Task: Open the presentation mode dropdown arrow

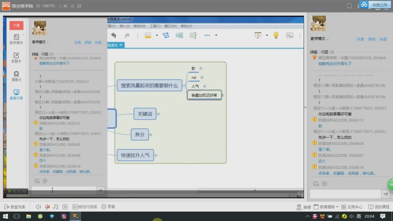Action: point(267,35)
